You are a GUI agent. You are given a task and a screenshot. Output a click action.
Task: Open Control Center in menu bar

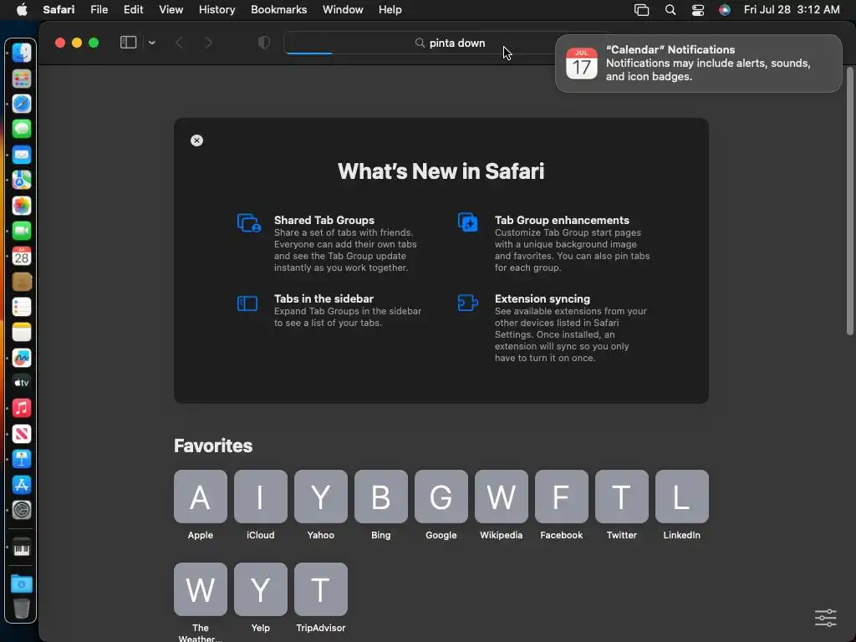point(698,10)
